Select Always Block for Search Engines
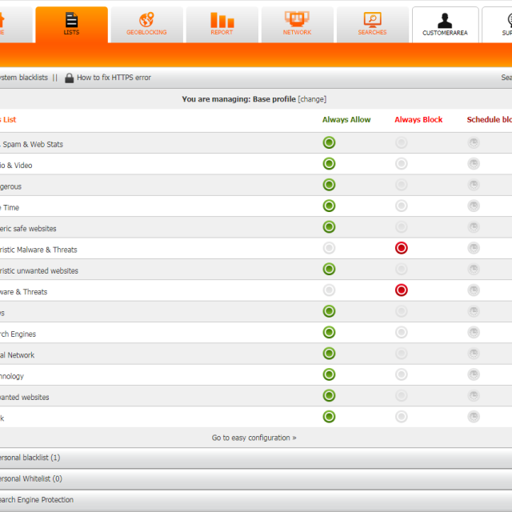Image resolution: width=512 pixels, height=512 pixels. [402, 332]
